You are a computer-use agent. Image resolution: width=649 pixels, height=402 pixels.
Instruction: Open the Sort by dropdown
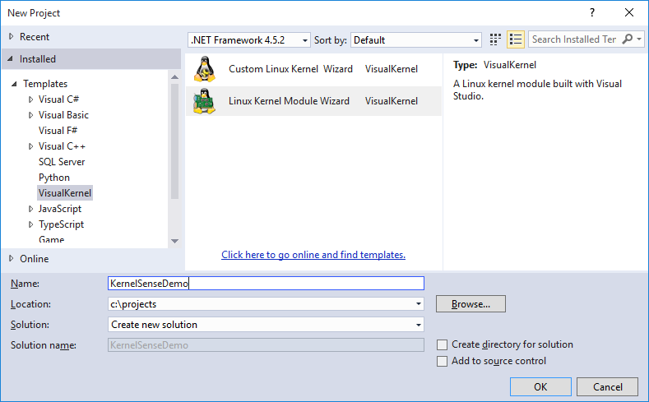tap(416, 40)
